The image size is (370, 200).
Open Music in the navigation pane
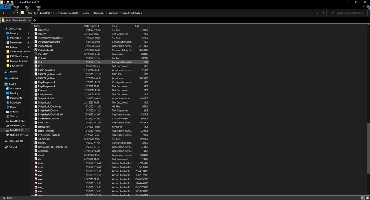pos(13,107)
